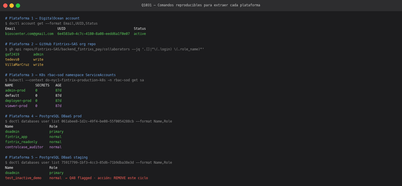Select the doctl databases command with 75917799 ID

[x=88, y=163]
